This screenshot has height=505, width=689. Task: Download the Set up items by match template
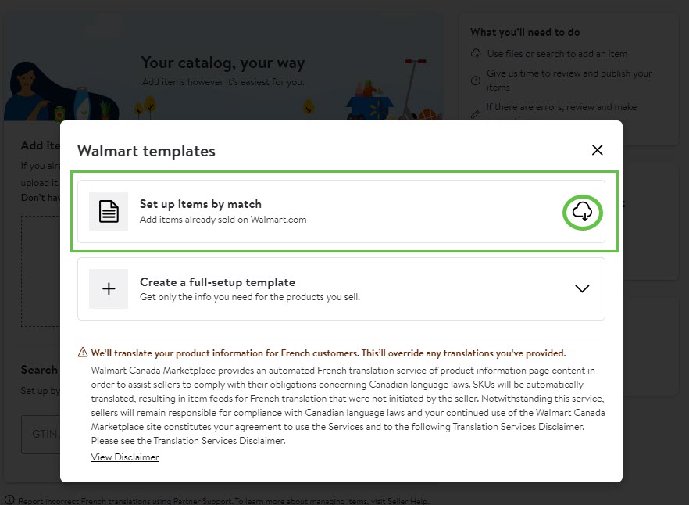[583, 211]
